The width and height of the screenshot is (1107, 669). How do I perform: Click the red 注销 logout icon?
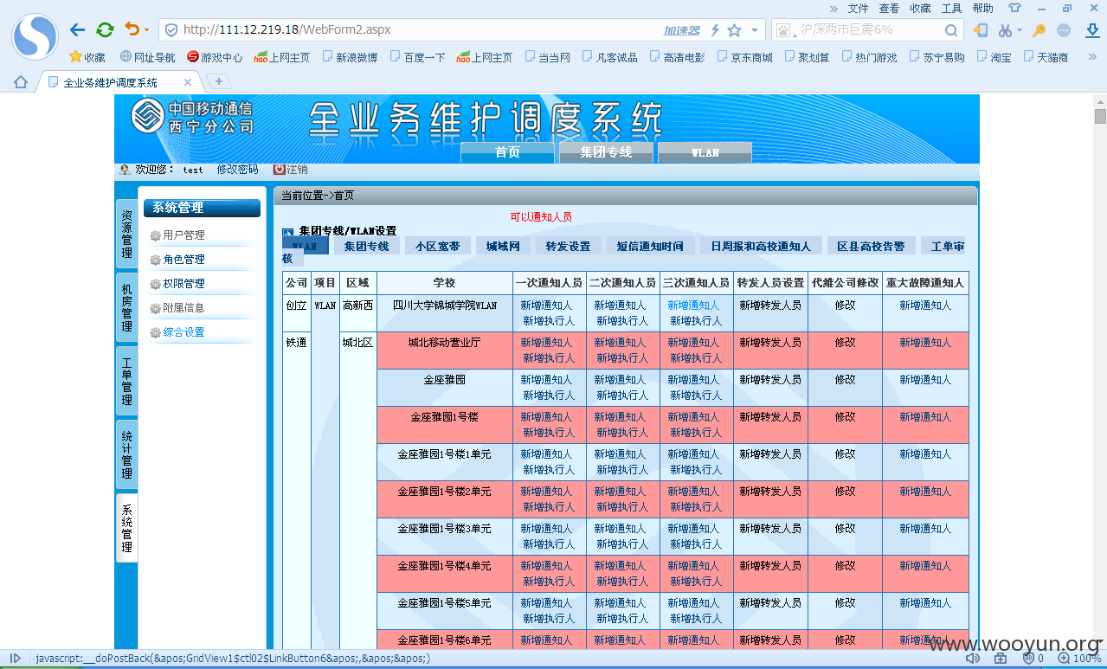pos(279,170)
